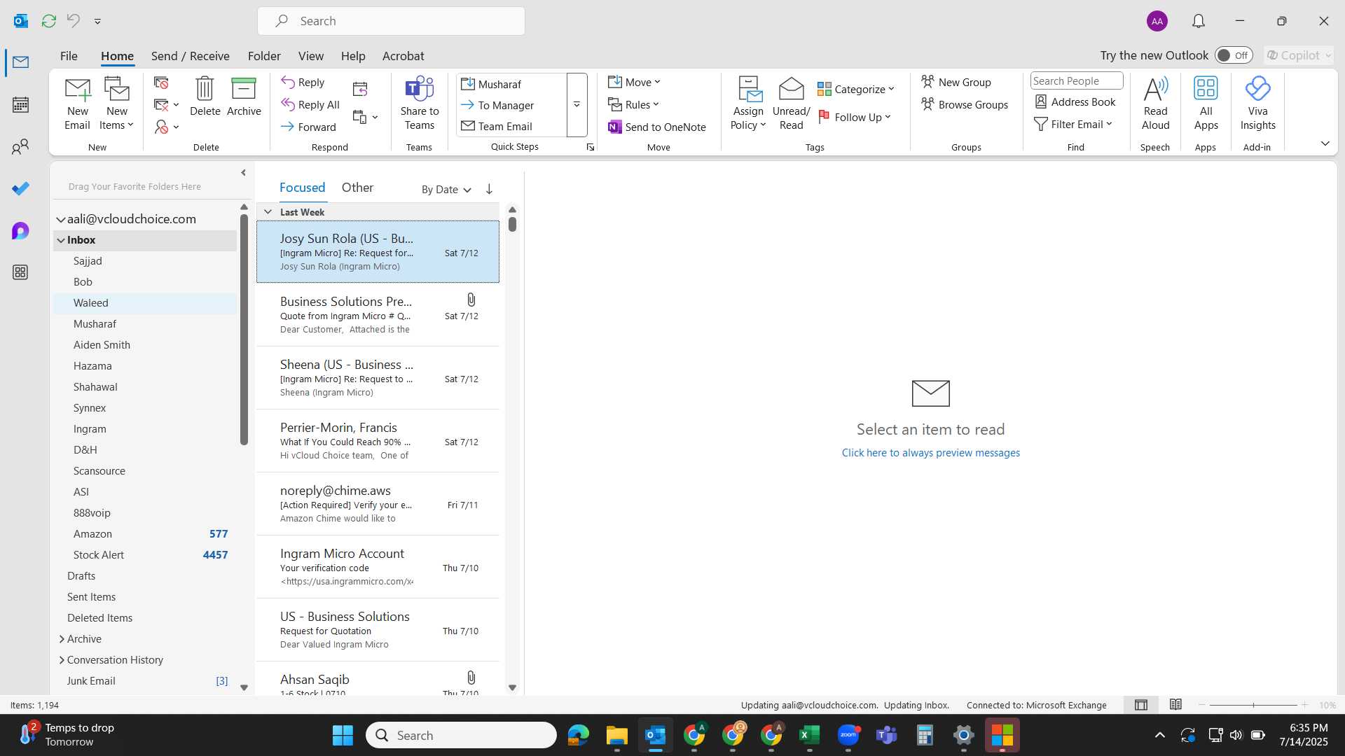Click the Ignore conversation icon

162,83
